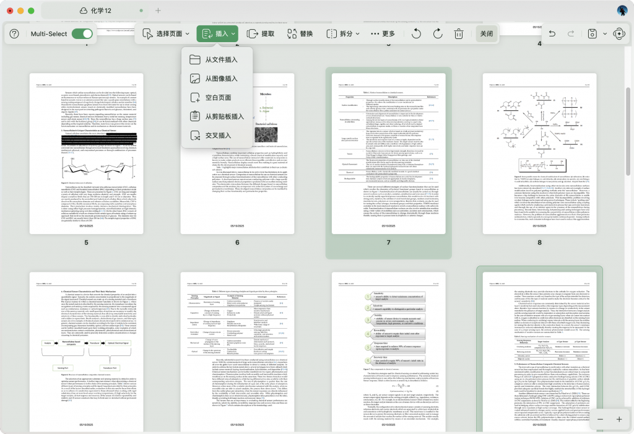Zoom in thumbnails with the plus button

[x=619, y=419]
